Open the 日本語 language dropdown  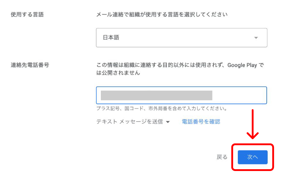point(181,38)
